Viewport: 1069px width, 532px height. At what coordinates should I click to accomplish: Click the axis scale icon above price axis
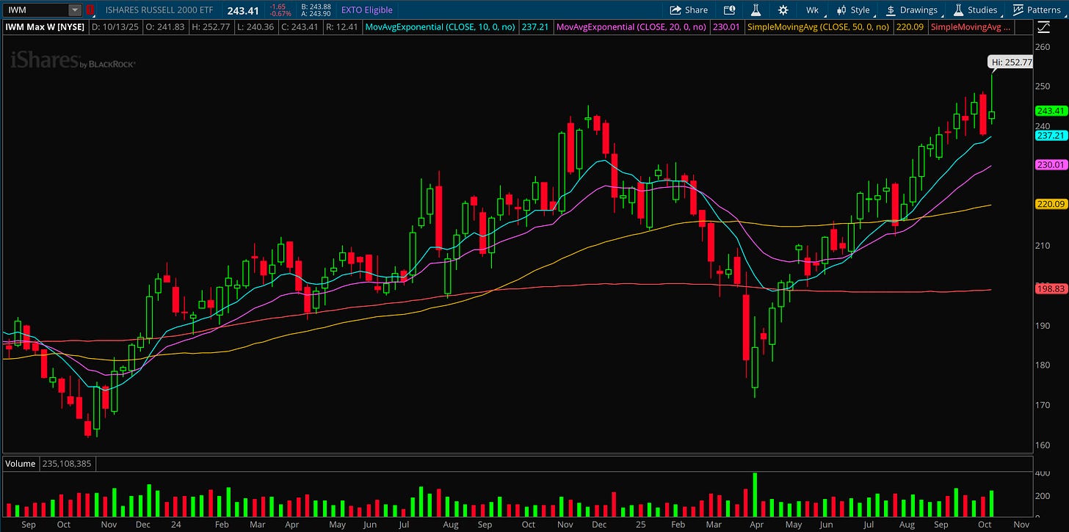tap(1044, 27)
